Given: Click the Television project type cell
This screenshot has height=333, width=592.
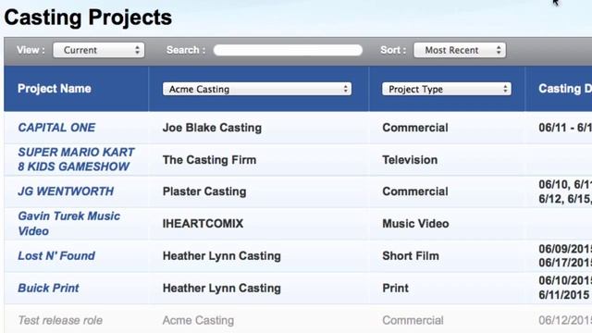Looking at the screenshot, I should pos(410,160).
